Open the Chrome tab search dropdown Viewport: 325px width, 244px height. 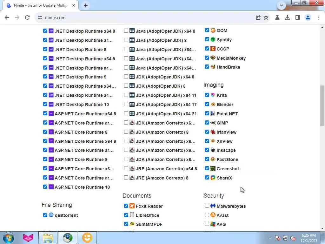tap(281, 5)
